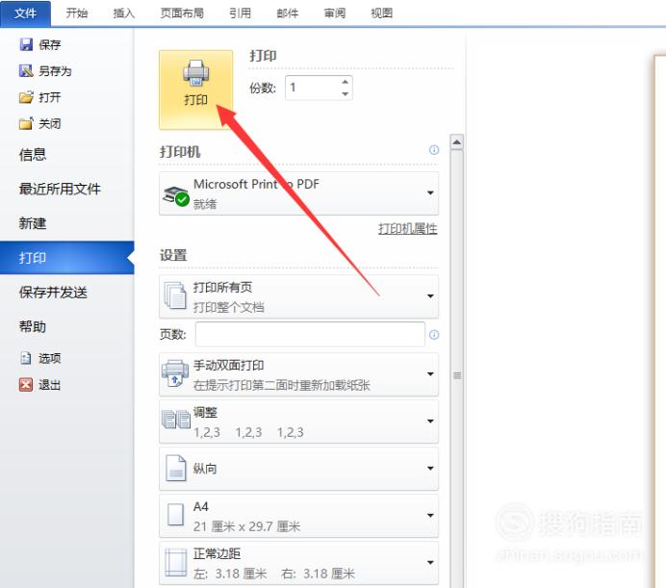Screen dimensions: 666x588
Task: Click the 保存 floppy disk icon
Action: pyautogui.click(x=26, y=44)
